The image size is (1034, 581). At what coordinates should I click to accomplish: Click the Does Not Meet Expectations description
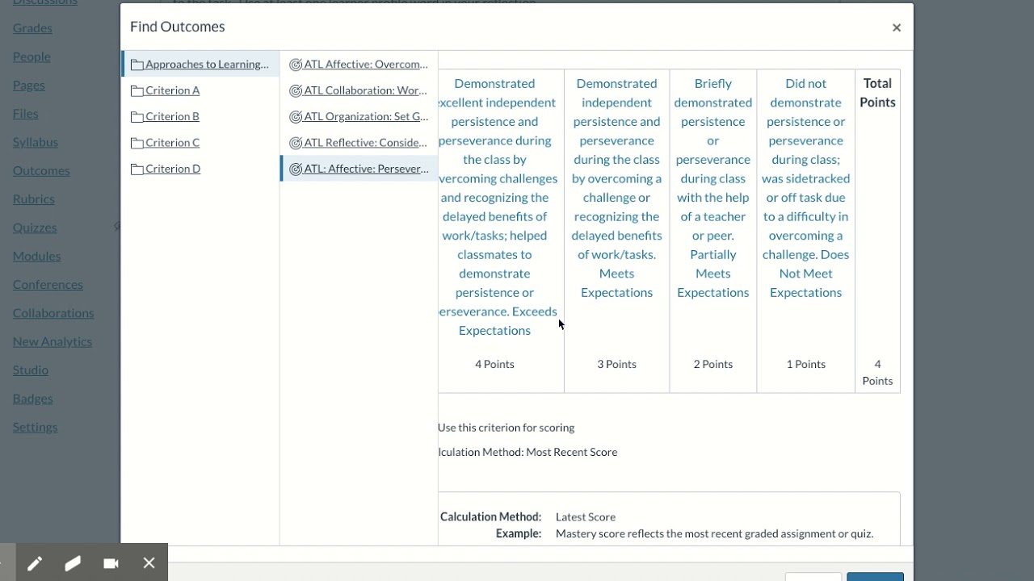coord(806,188)
